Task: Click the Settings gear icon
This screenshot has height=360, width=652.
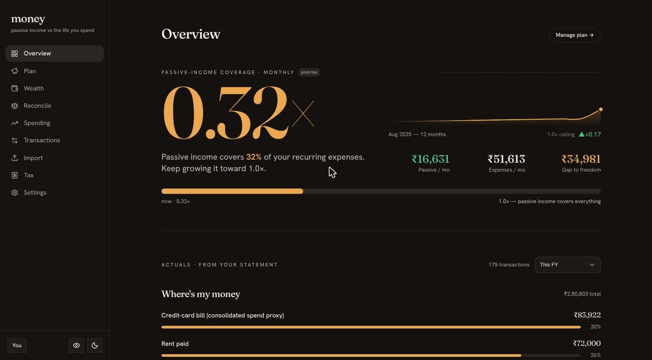Action: pos(15,192)
